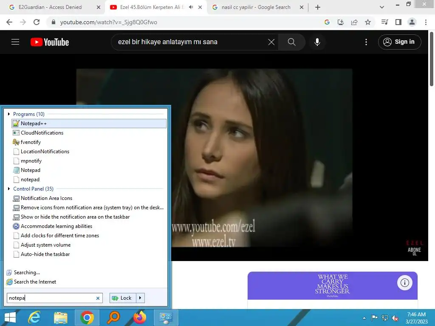Screen dimensions: 435x326
Task: Show hidden tray icons arrow
Action: pos(364,318)
